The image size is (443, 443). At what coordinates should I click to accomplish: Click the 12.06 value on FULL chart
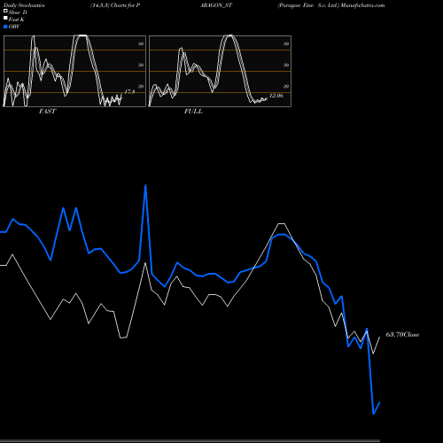276,96
